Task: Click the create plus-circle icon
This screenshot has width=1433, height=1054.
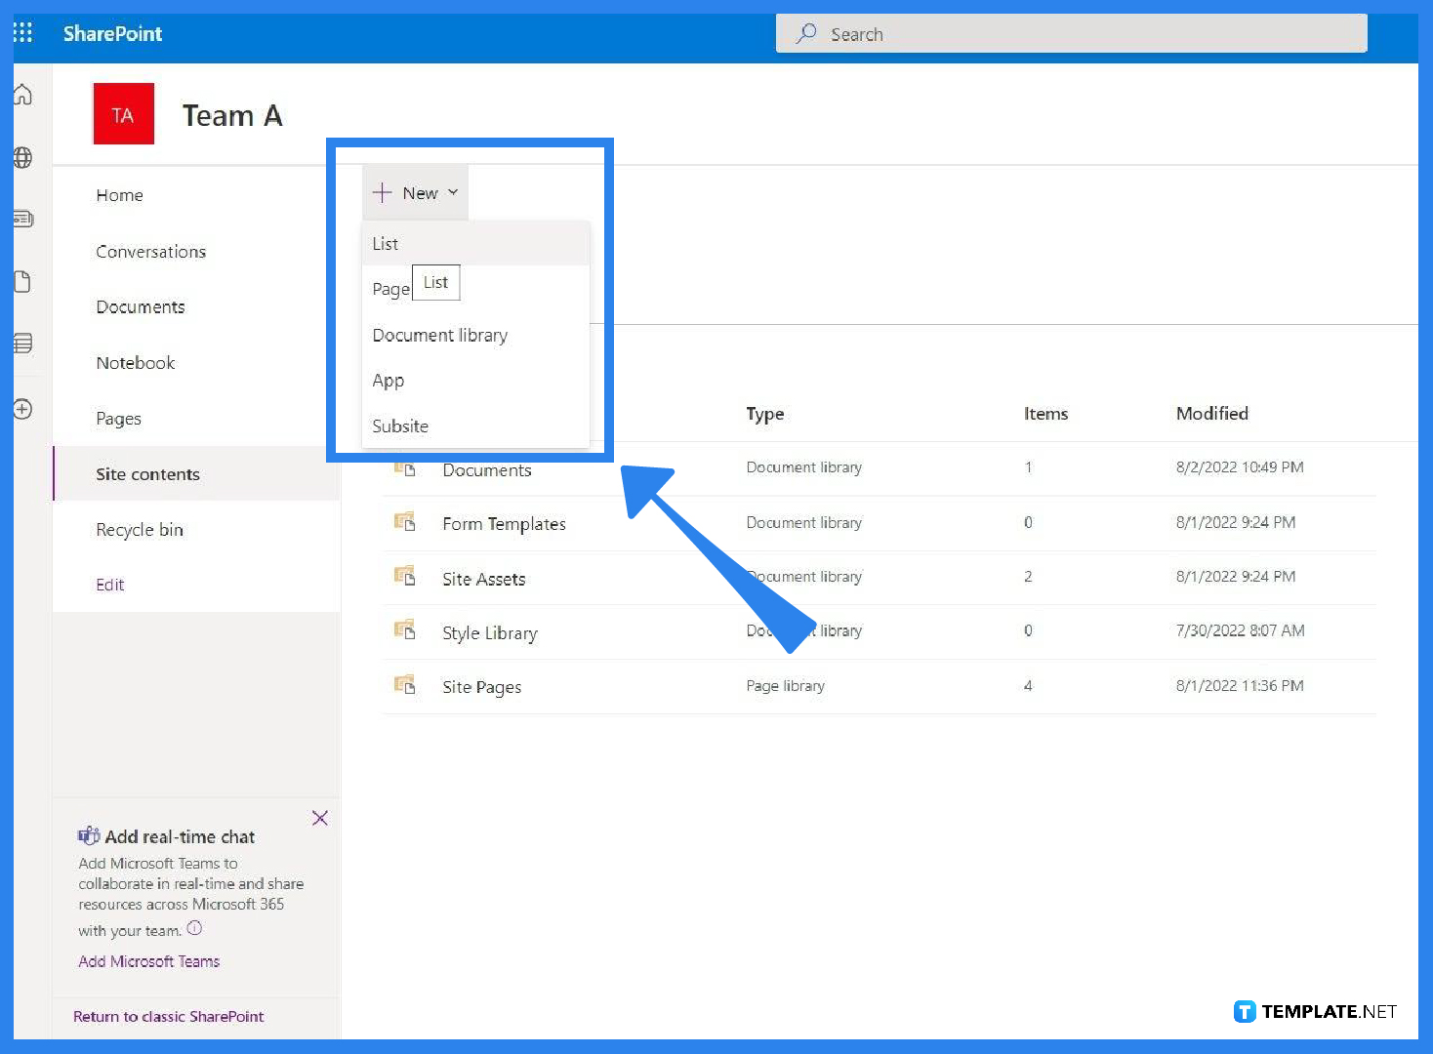Action: pyautogui.click(x=22, y=409)
